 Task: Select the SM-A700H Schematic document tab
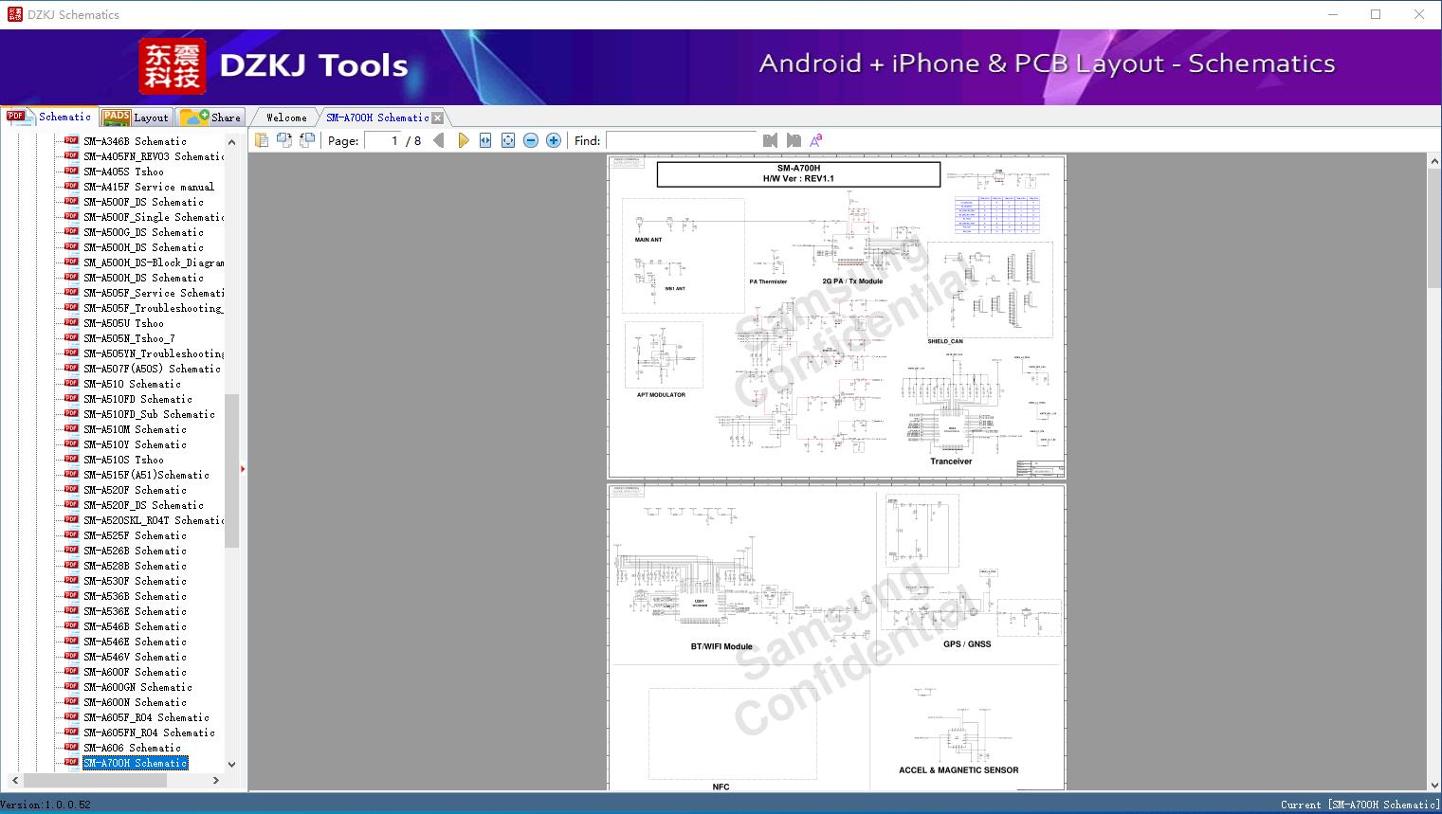point(377,118)
